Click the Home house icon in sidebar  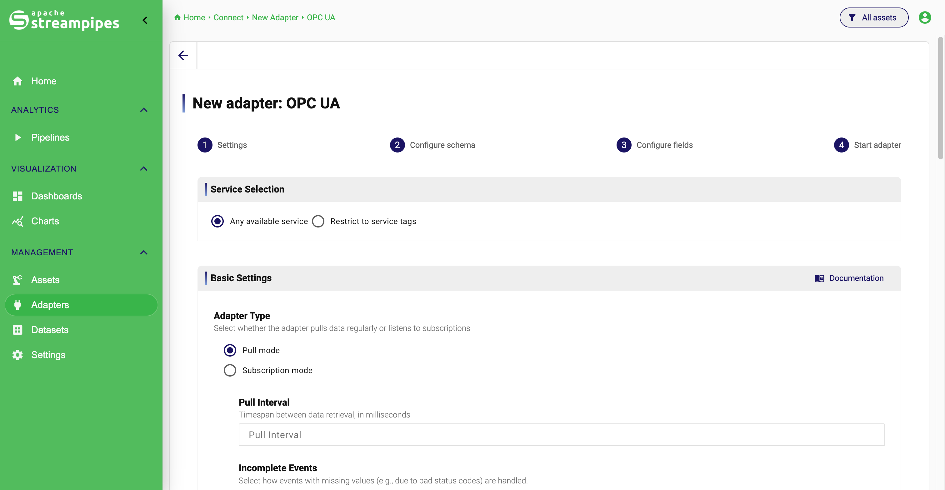click(x=17, y=81)
